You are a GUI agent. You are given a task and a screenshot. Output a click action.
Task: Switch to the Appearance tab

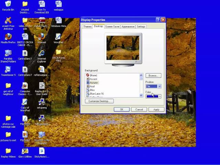[128, 26]
